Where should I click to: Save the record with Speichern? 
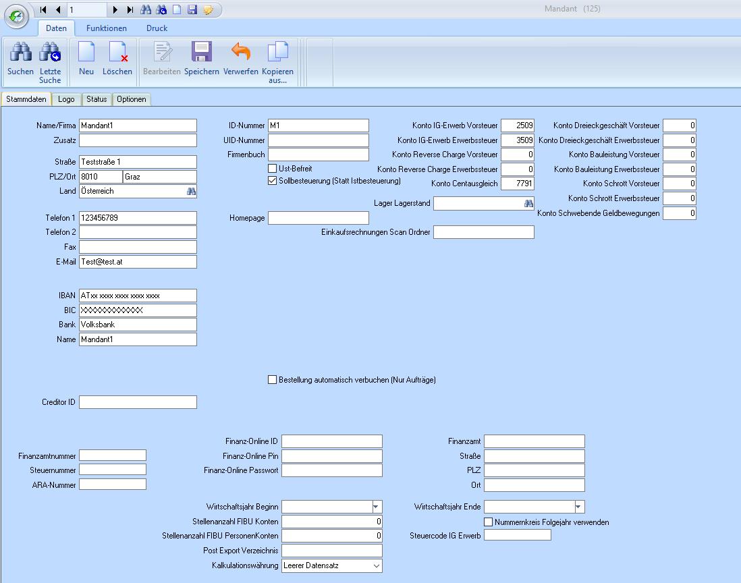(201, 53)
